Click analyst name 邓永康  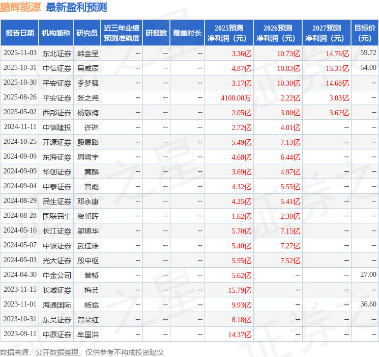tap(88, 201)
